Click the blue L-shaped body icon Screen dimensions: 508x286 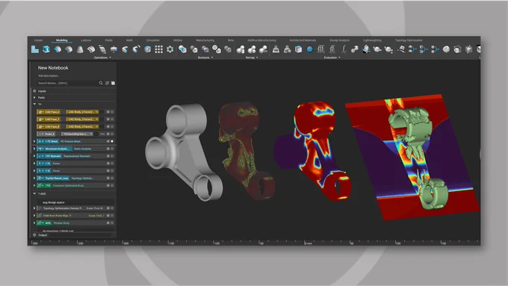35,49
